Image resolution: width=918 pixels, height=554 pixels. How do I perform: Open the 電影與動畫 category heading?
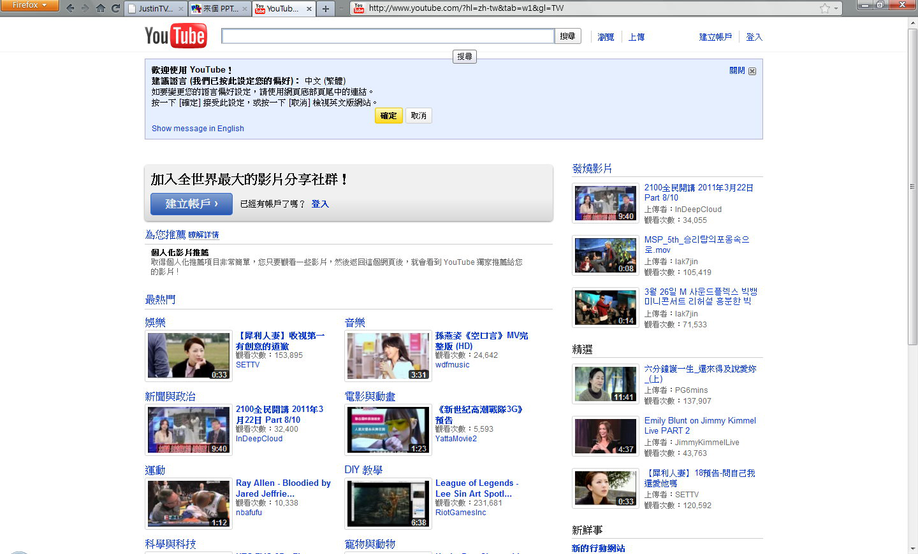370,397
